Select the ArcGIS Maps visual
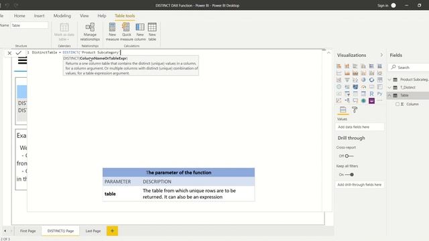This screenshot has width=429, height=241. pyautogui.click(x=363, y=100)
